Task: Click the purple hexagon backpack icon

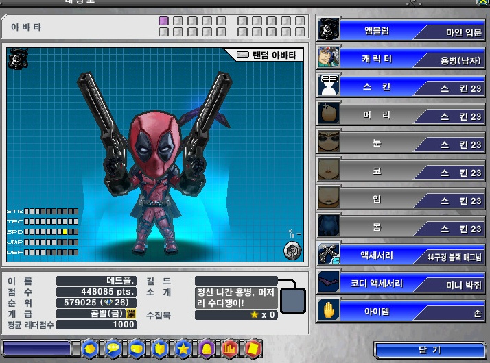Action: coord(207,349)
